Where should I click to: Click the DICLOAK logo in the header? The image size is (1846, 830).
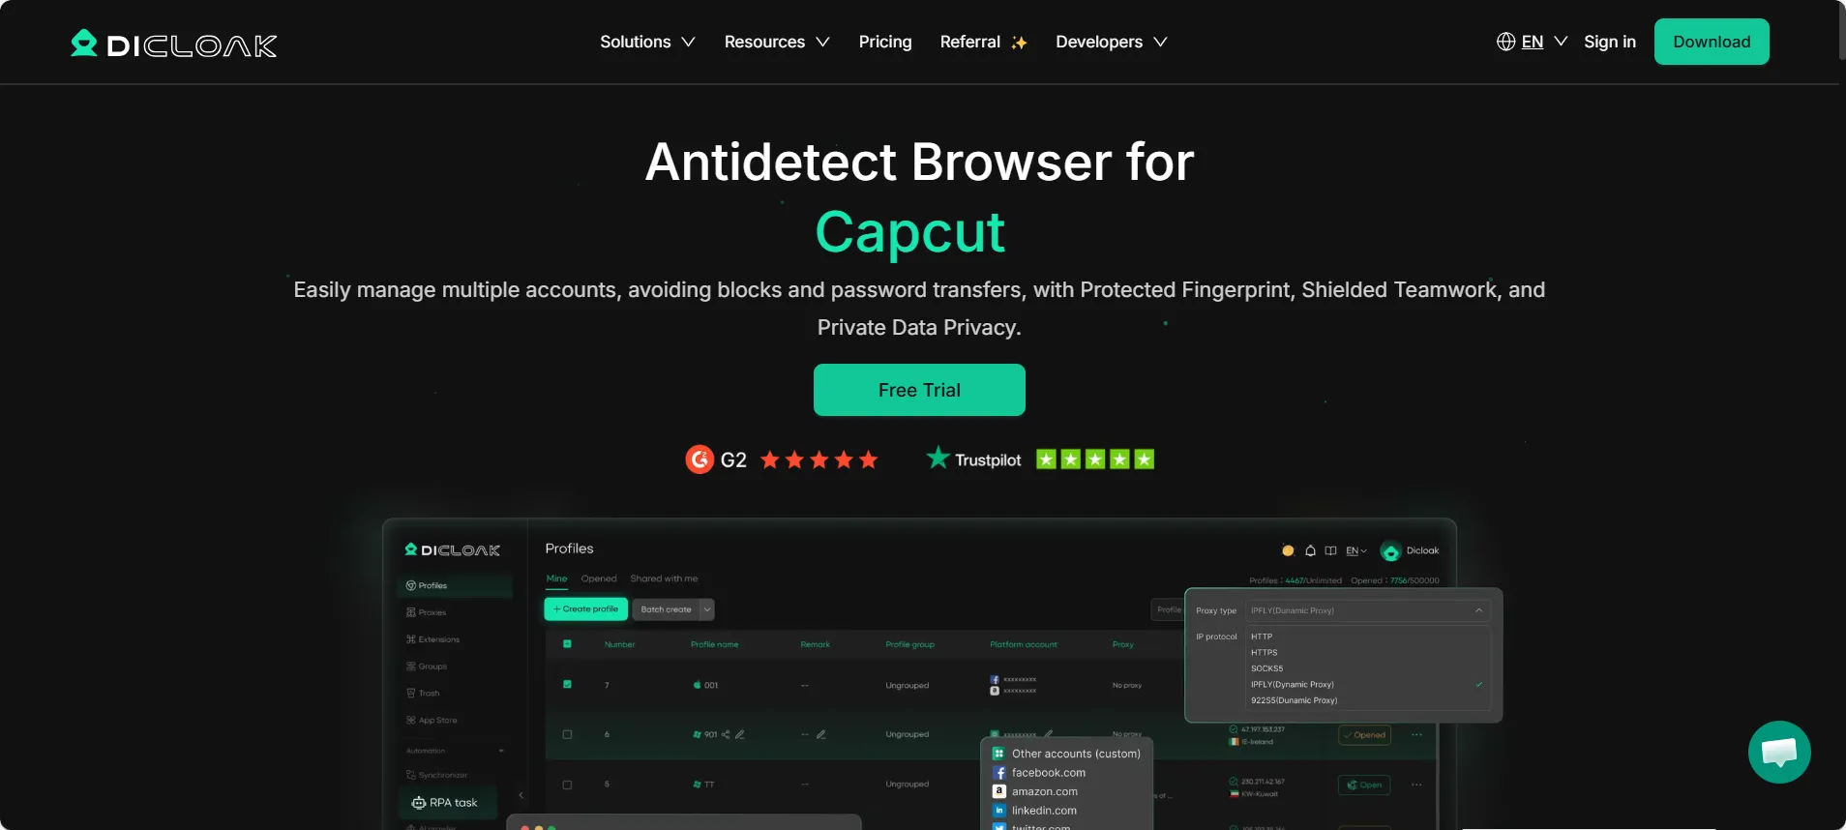pos(174,44)
